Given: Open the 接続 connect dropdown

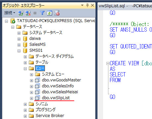Looking at the screenshot, I should [10, 13].
